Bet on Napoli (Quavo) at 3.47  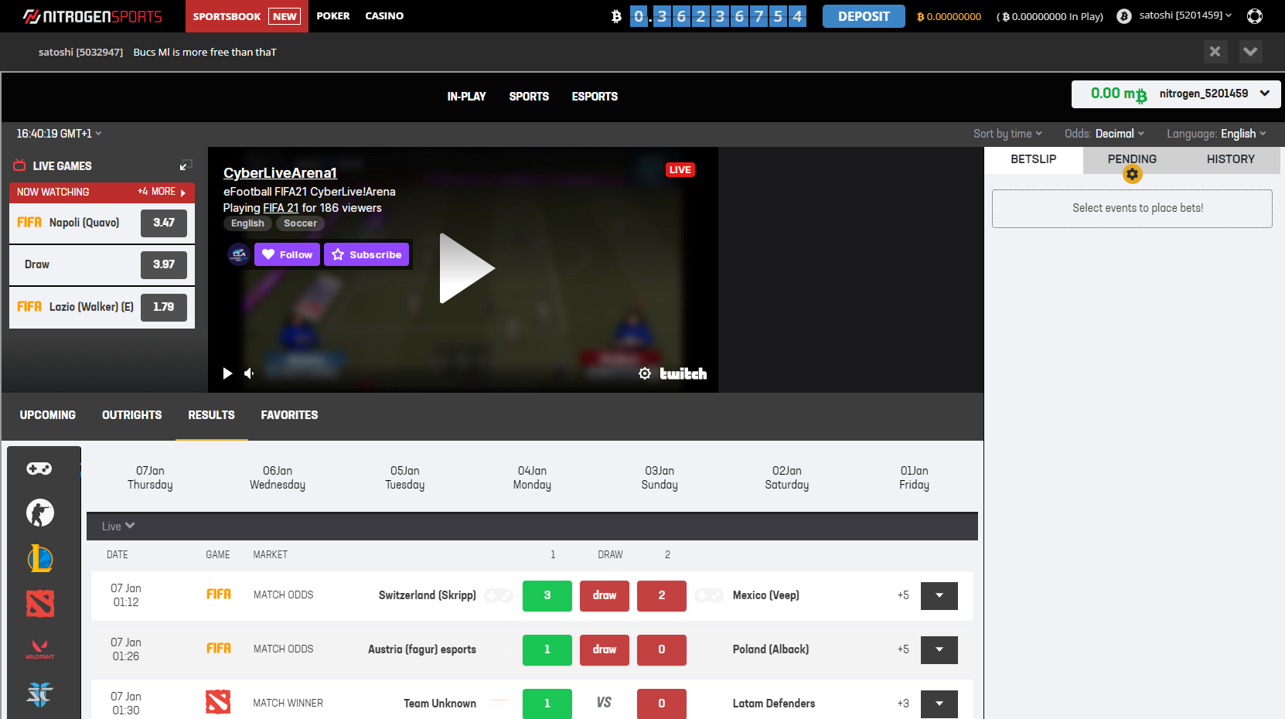[x=164, y=223]
